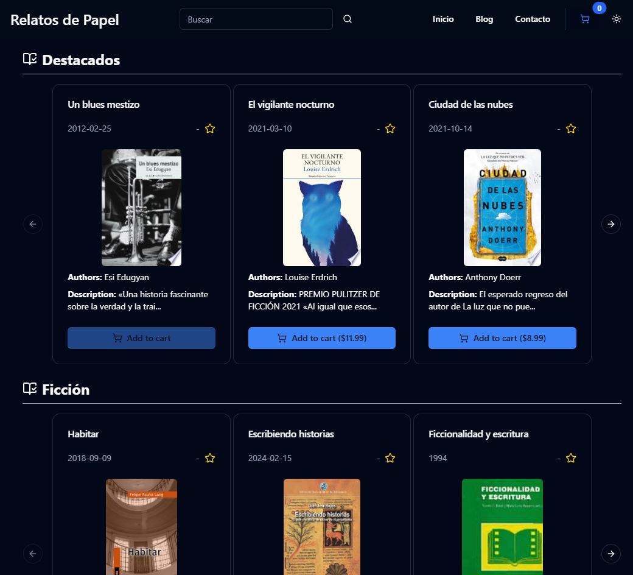This screenshot has width=633, height=575.
Task: Go to the Blog page
Action: (484, 19)
